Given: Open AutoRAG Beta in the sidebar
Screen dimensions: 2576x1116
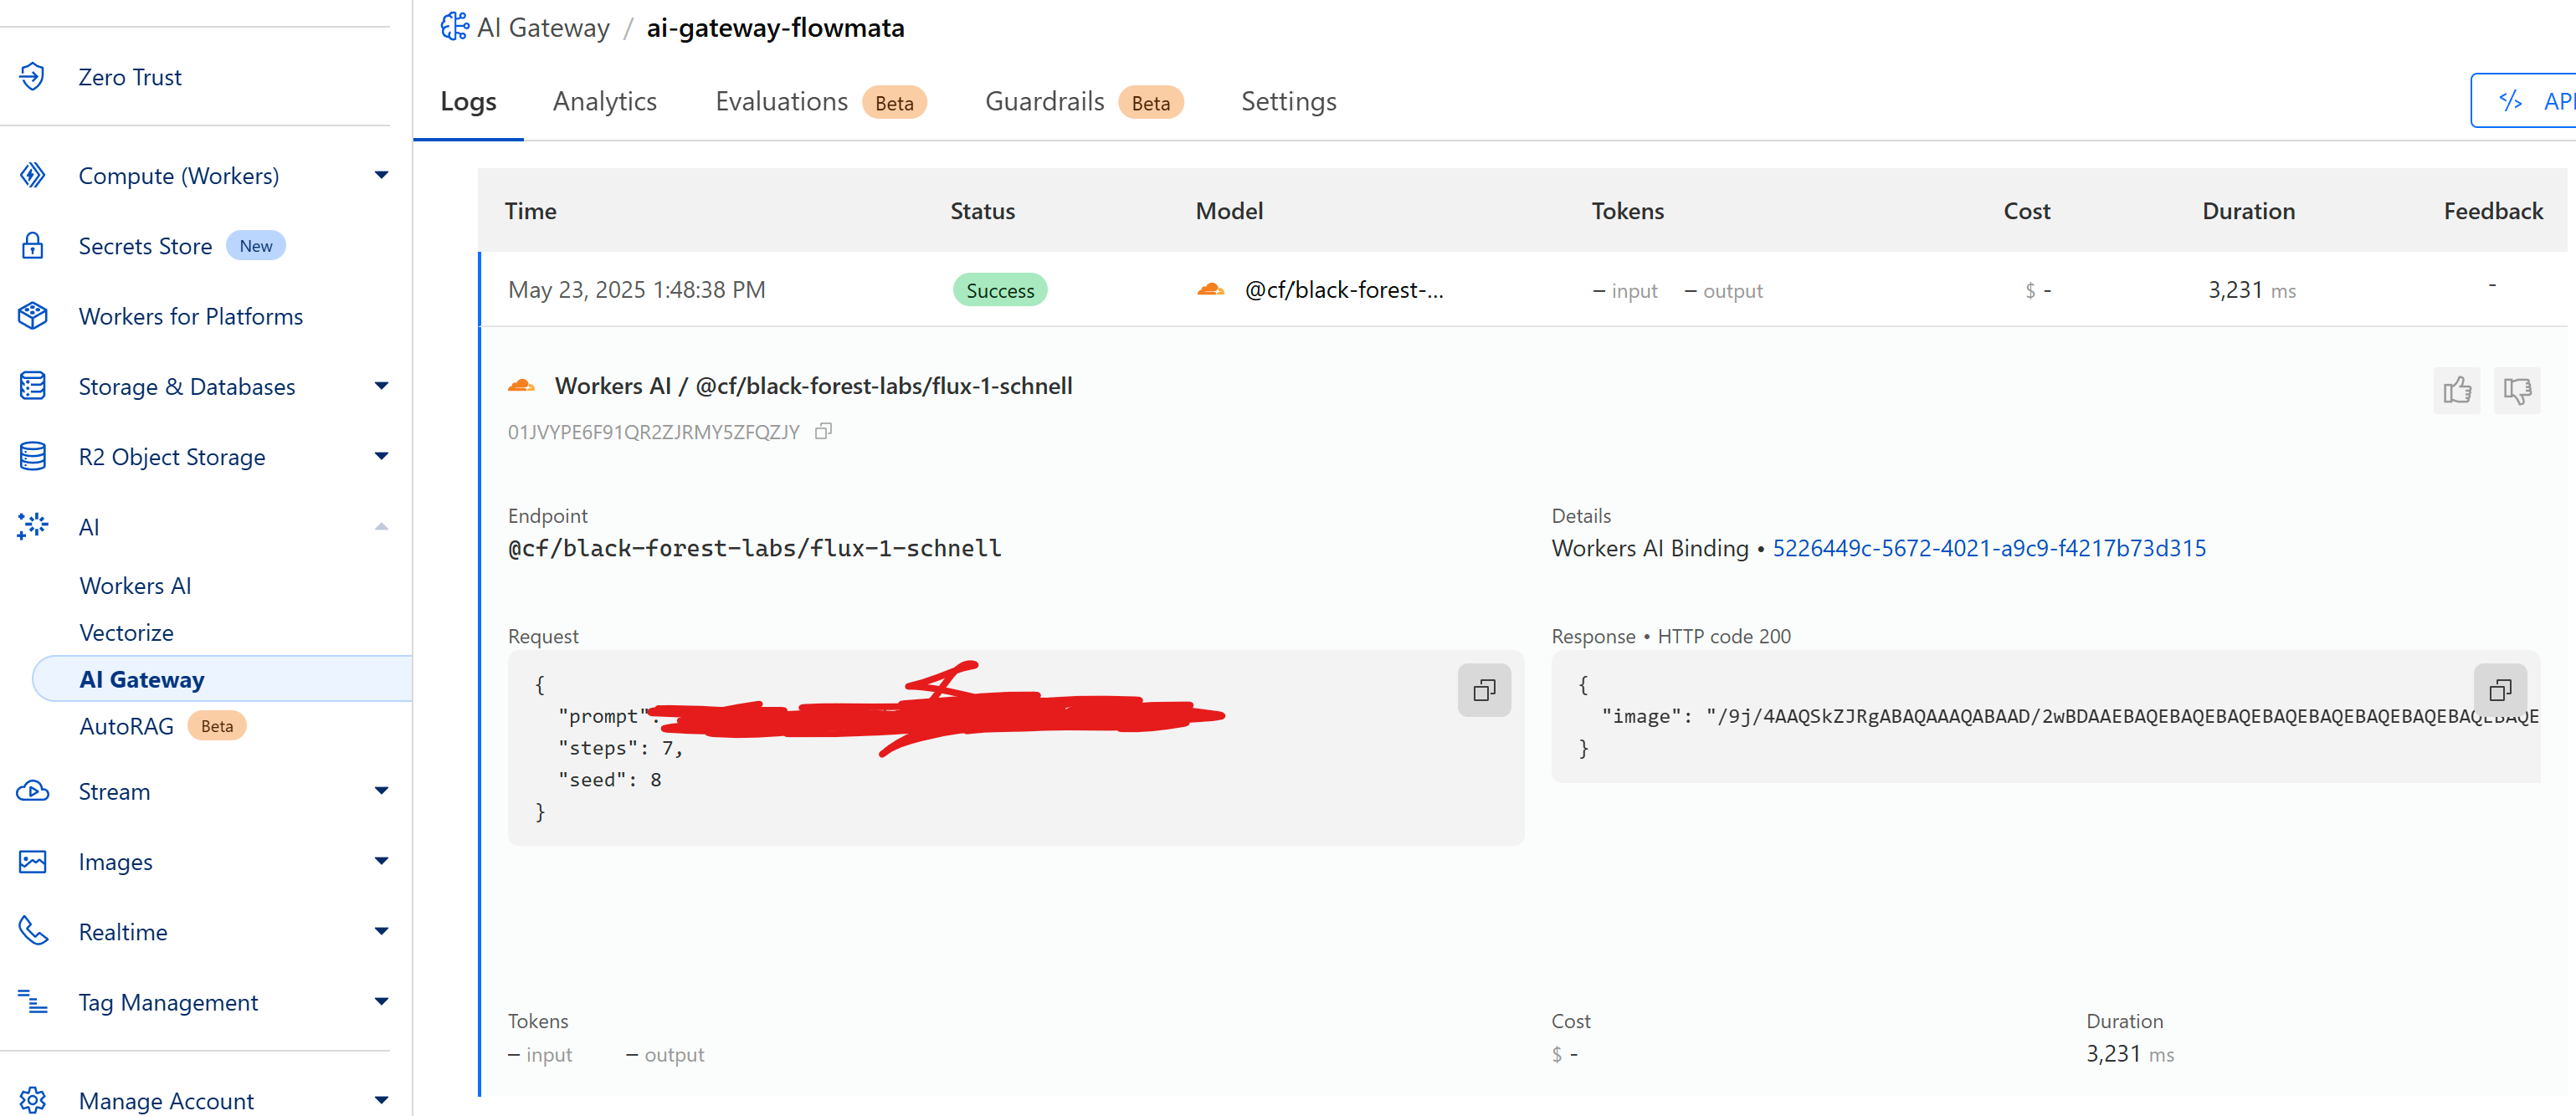Looking at the screenshot, I should tap(162, 726).
